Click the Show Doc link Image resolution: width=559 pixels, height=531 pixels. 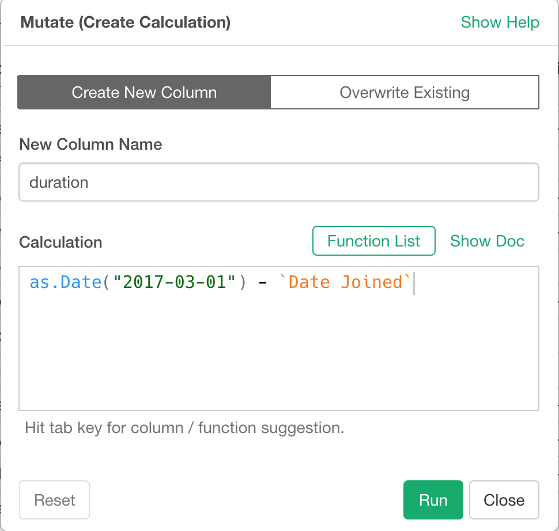pyautogui.click(x=487, y=241)
